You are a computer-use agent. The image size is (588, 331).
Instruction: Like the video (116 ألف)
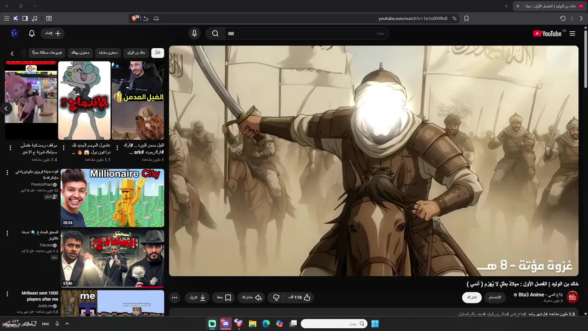pos(300,297)
